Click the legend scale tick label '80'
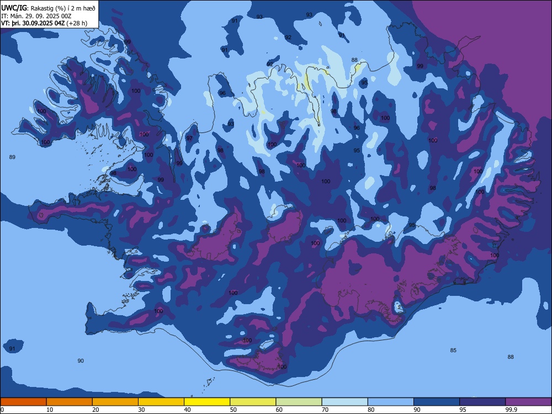The width and height of the screenshot is (552, 414). [371, 410]
